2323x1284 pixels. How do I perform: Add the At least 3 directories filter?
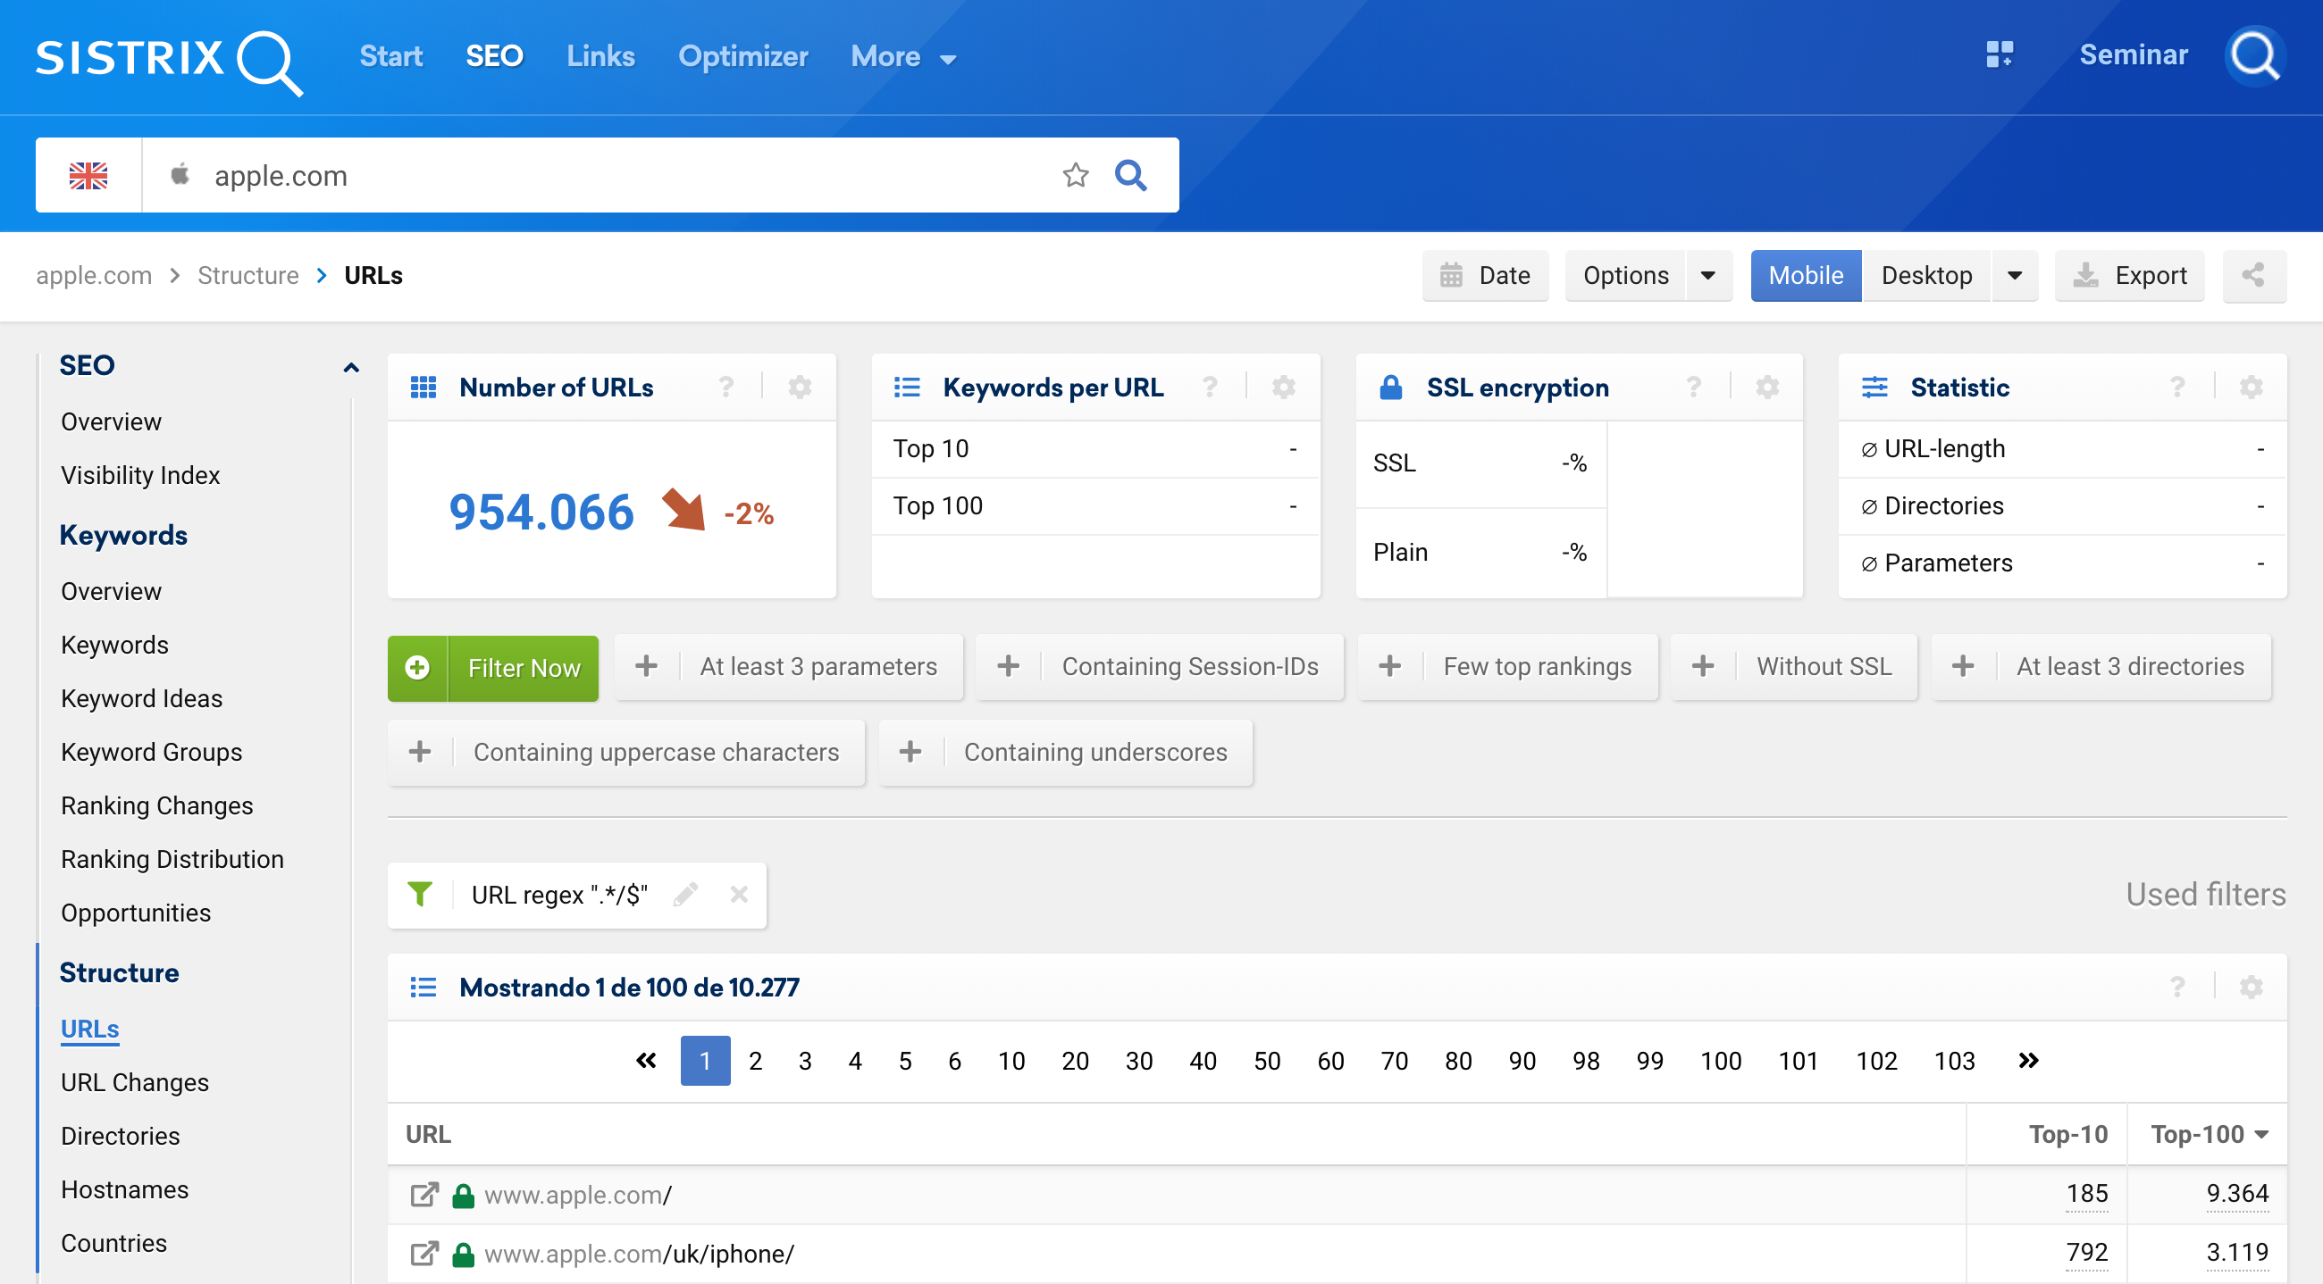(x=2101, y=667)
